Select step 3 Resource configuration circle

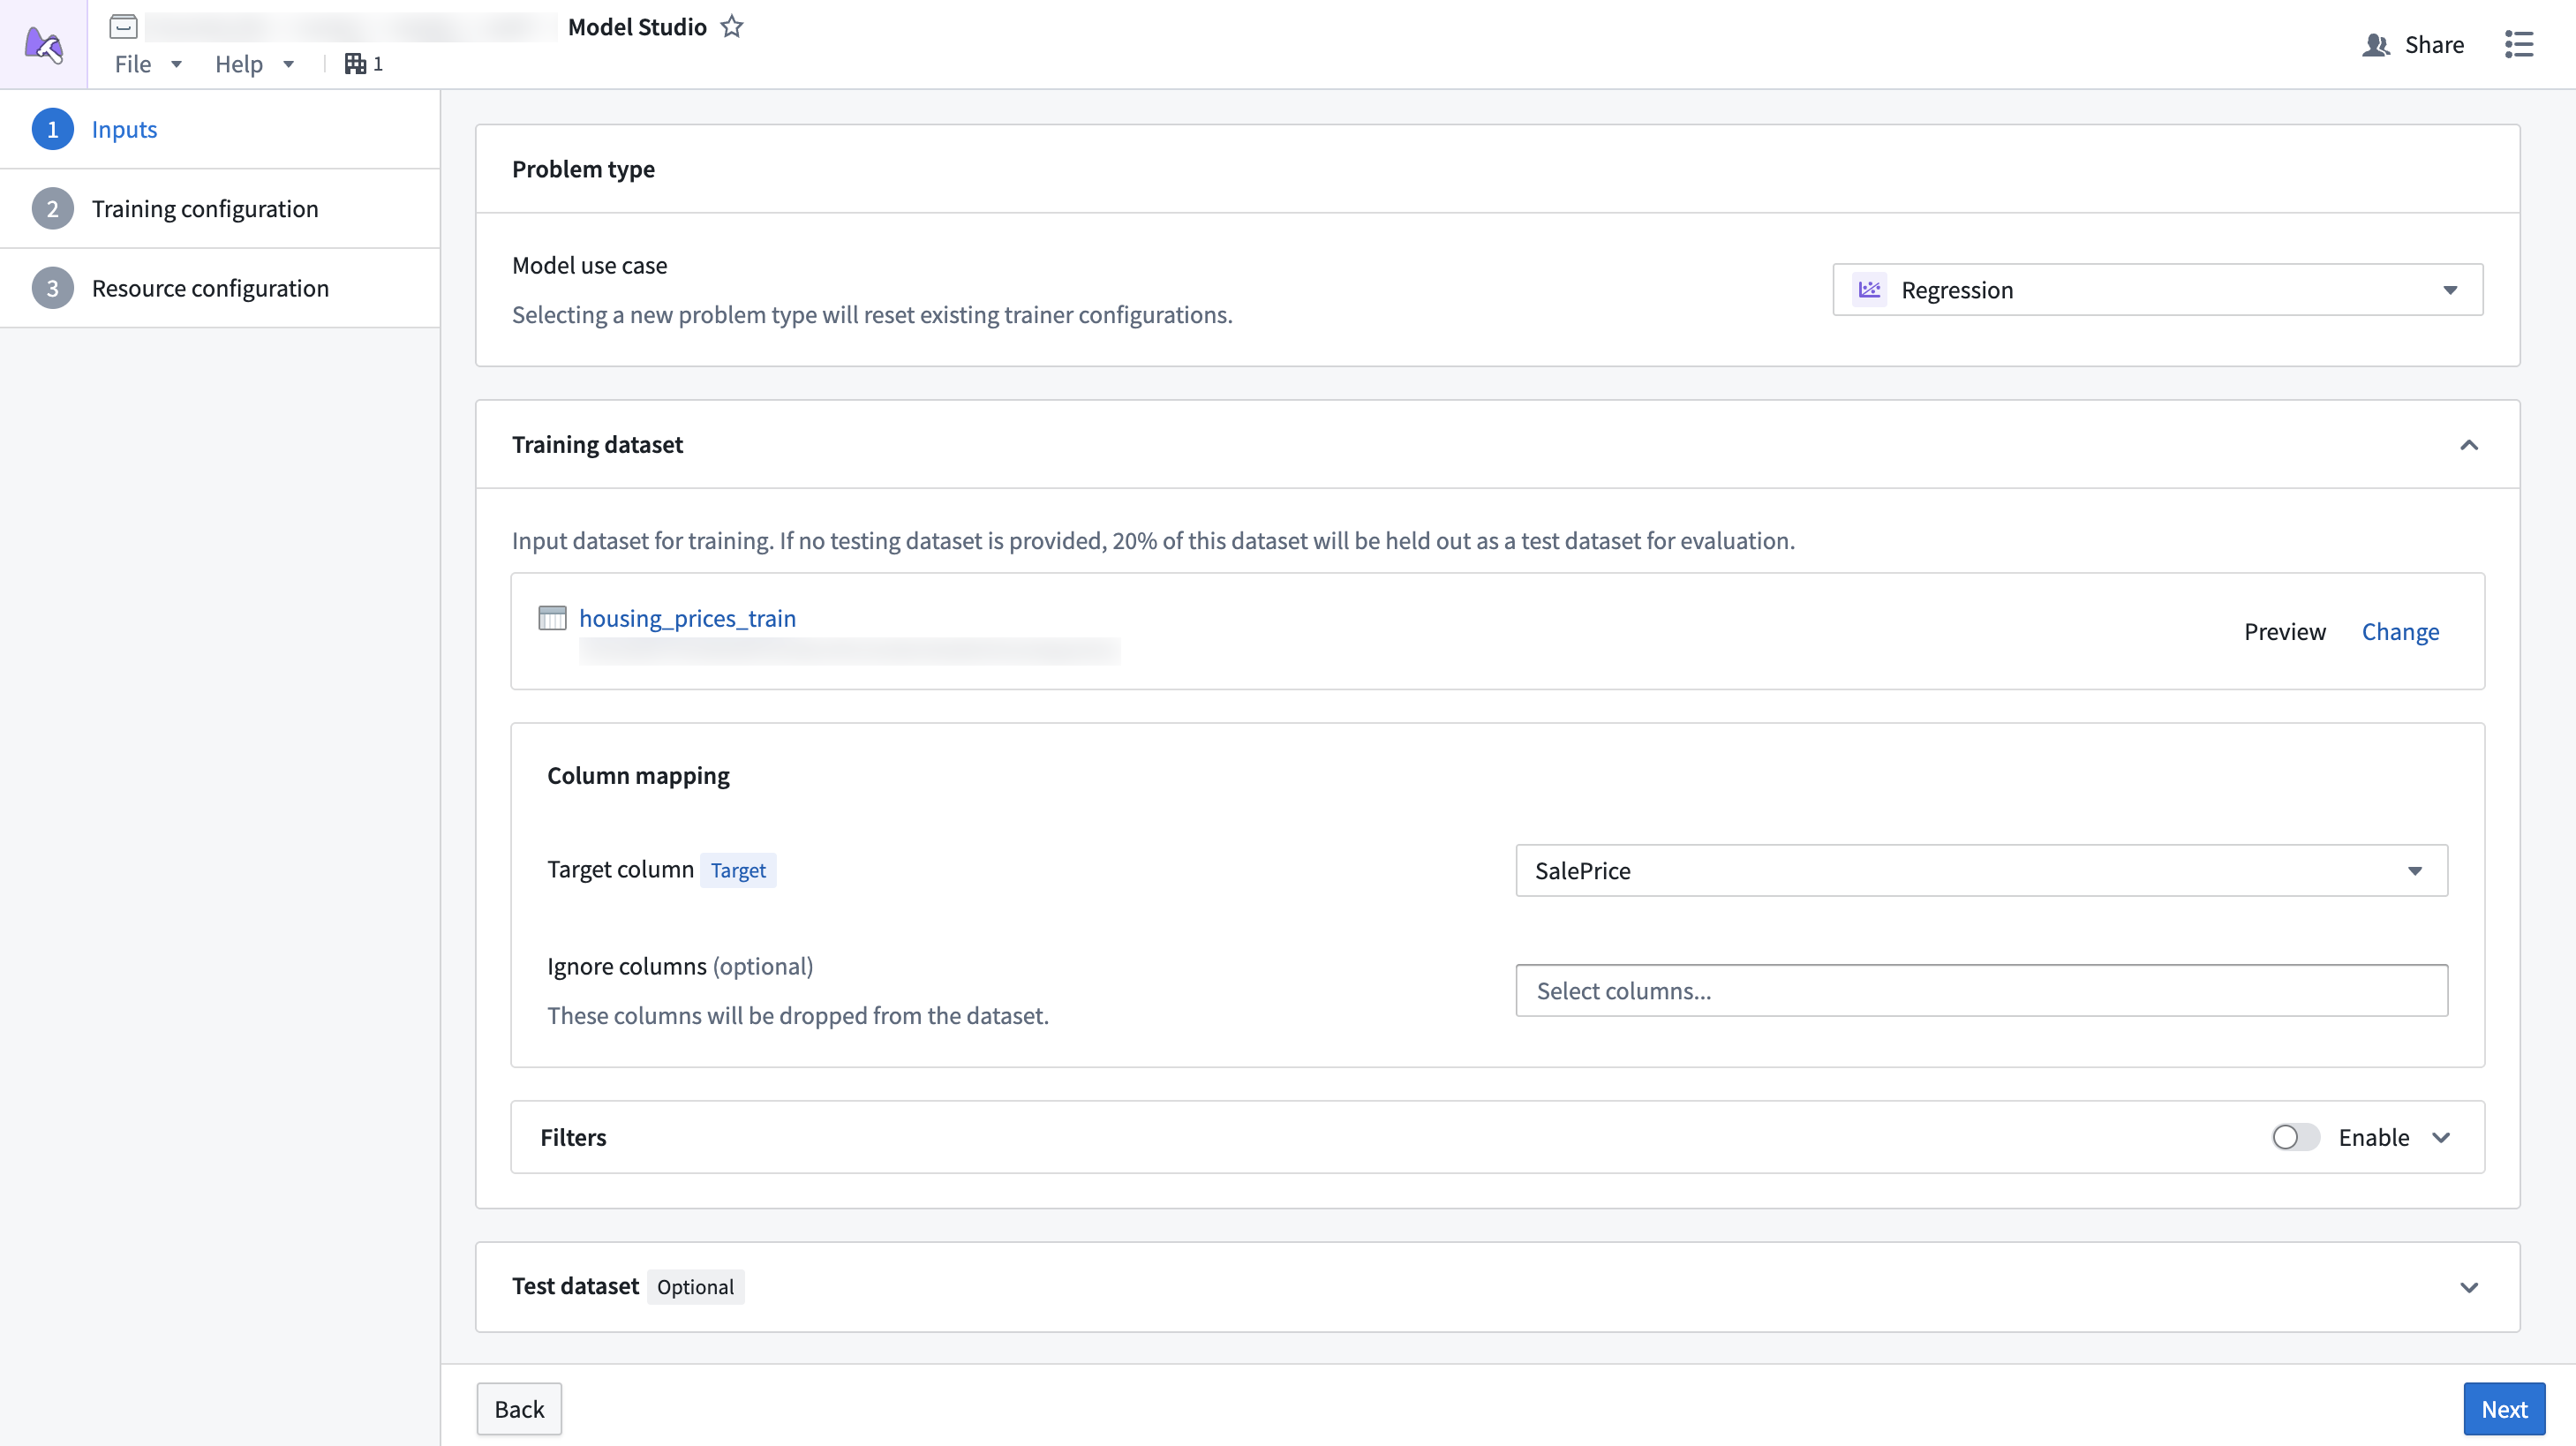[53, 287]
